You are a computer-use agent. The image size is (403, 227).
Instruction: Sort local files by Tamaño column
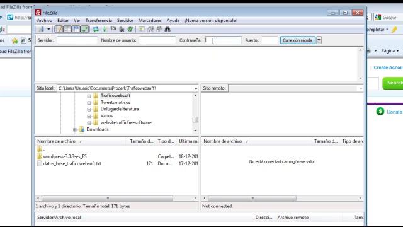point(141,141)
